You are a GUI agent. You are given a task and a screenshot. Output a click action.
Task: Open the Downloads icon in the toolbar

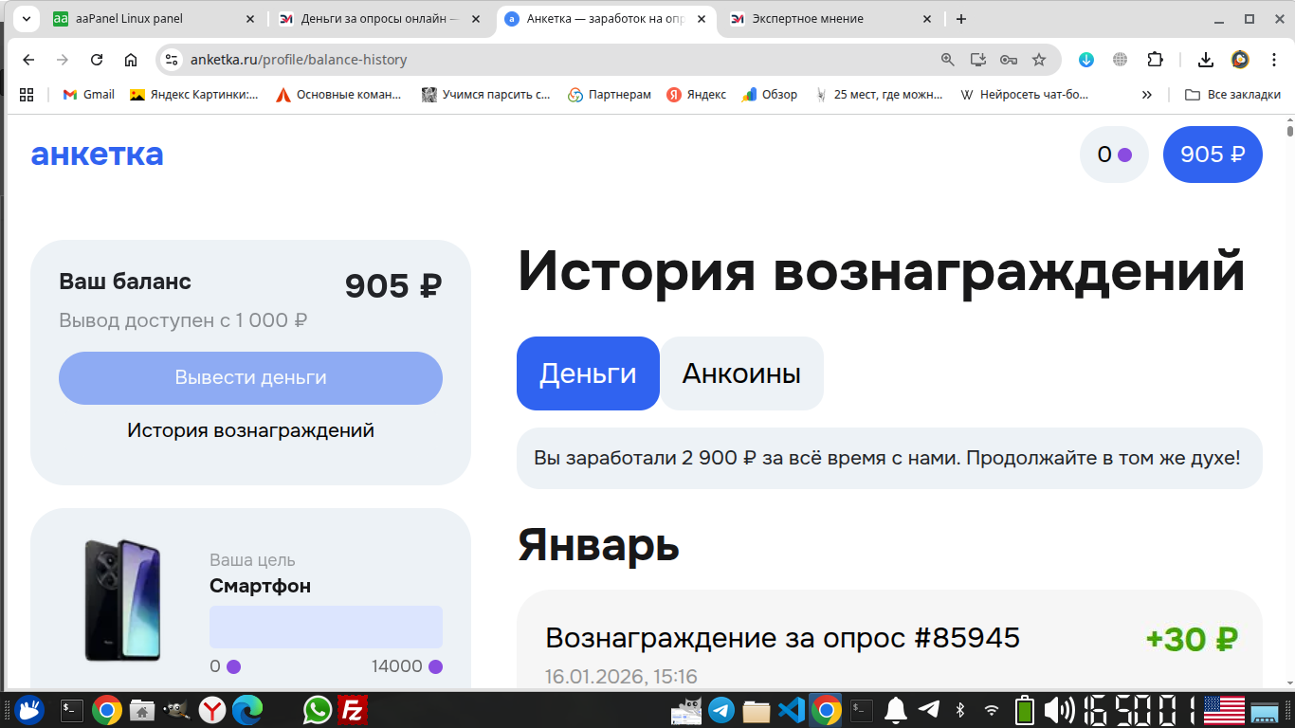pyautogui.click(x=1205, y=59)
